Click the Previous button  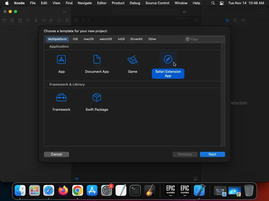click(x=185, y=154)
